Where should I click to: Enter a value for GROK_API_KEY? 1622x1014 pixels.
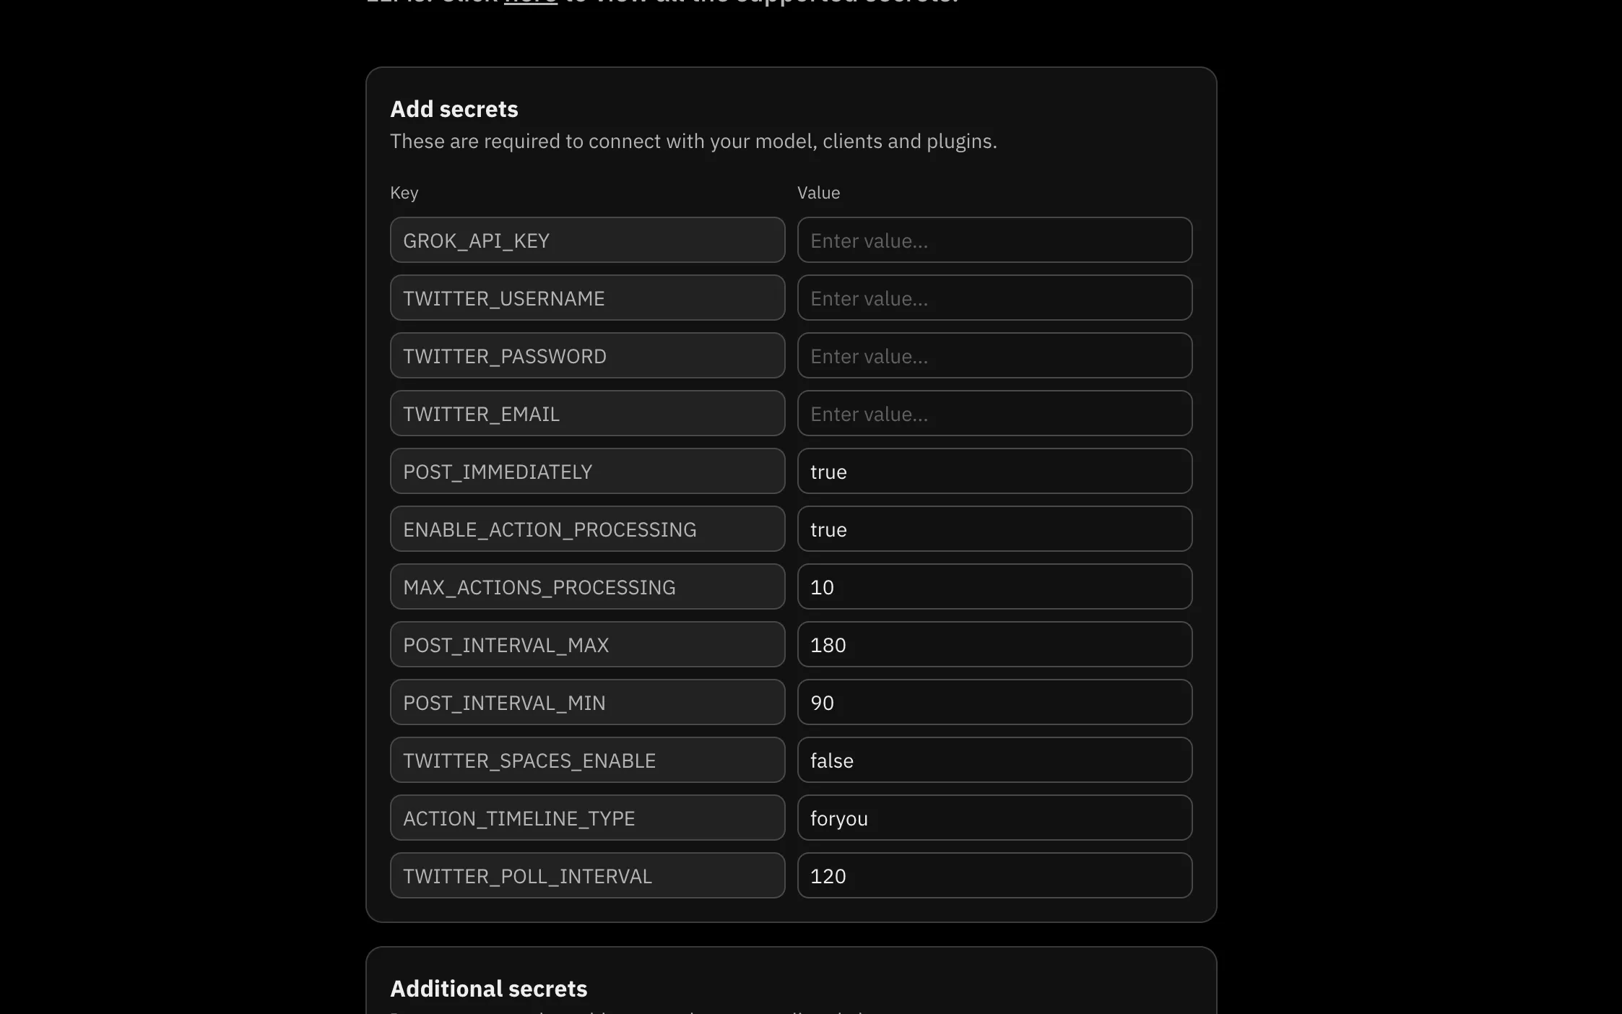(x=994, y=240)
